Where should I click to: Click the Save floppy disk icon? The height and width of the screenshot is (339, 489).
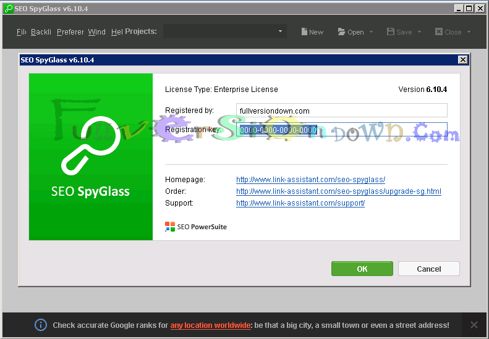[391, 31]
